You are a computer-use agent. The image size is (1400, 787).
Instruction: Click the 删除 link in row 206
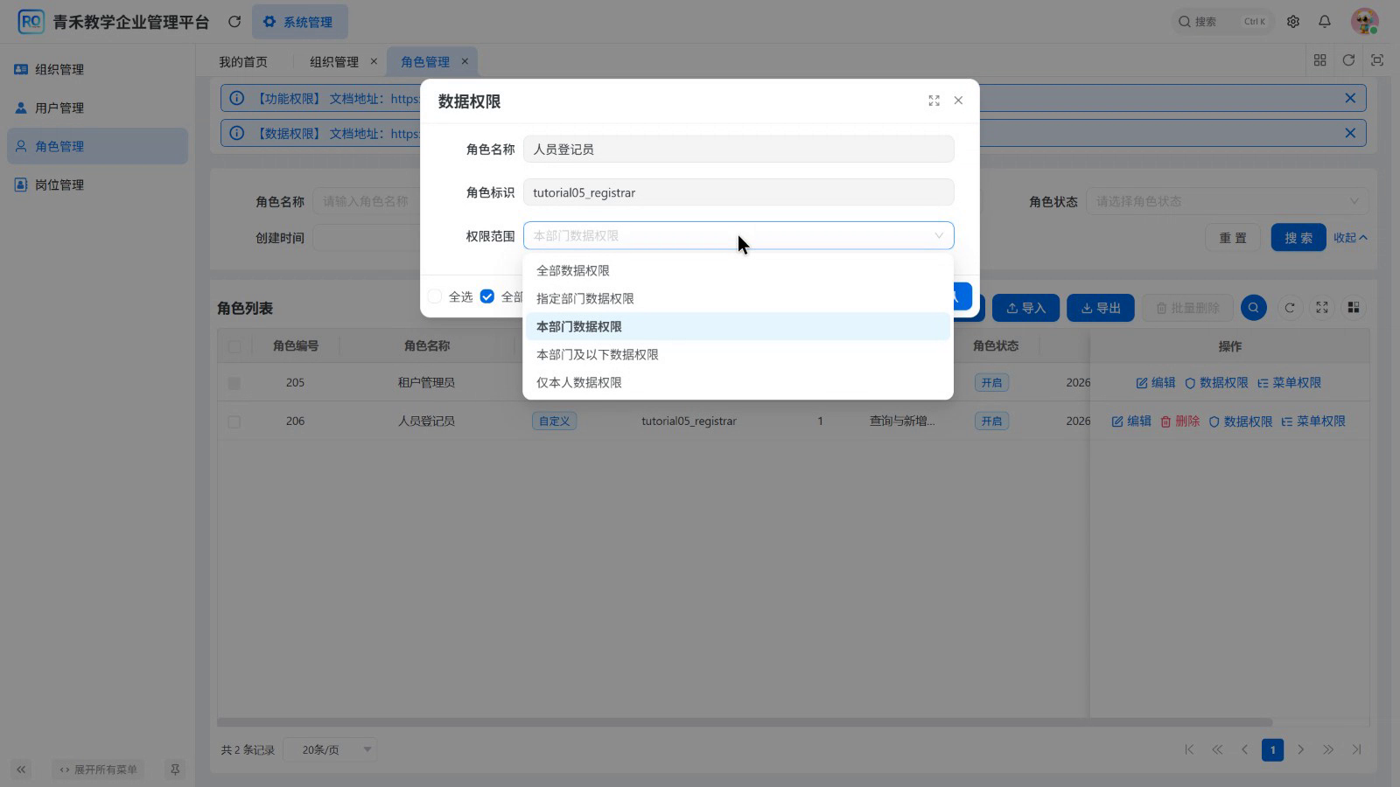(x=1179, y=421)
